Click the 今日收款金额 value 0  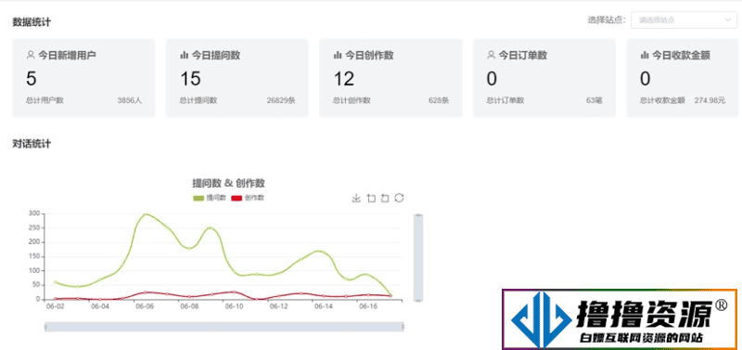point(645,79)
